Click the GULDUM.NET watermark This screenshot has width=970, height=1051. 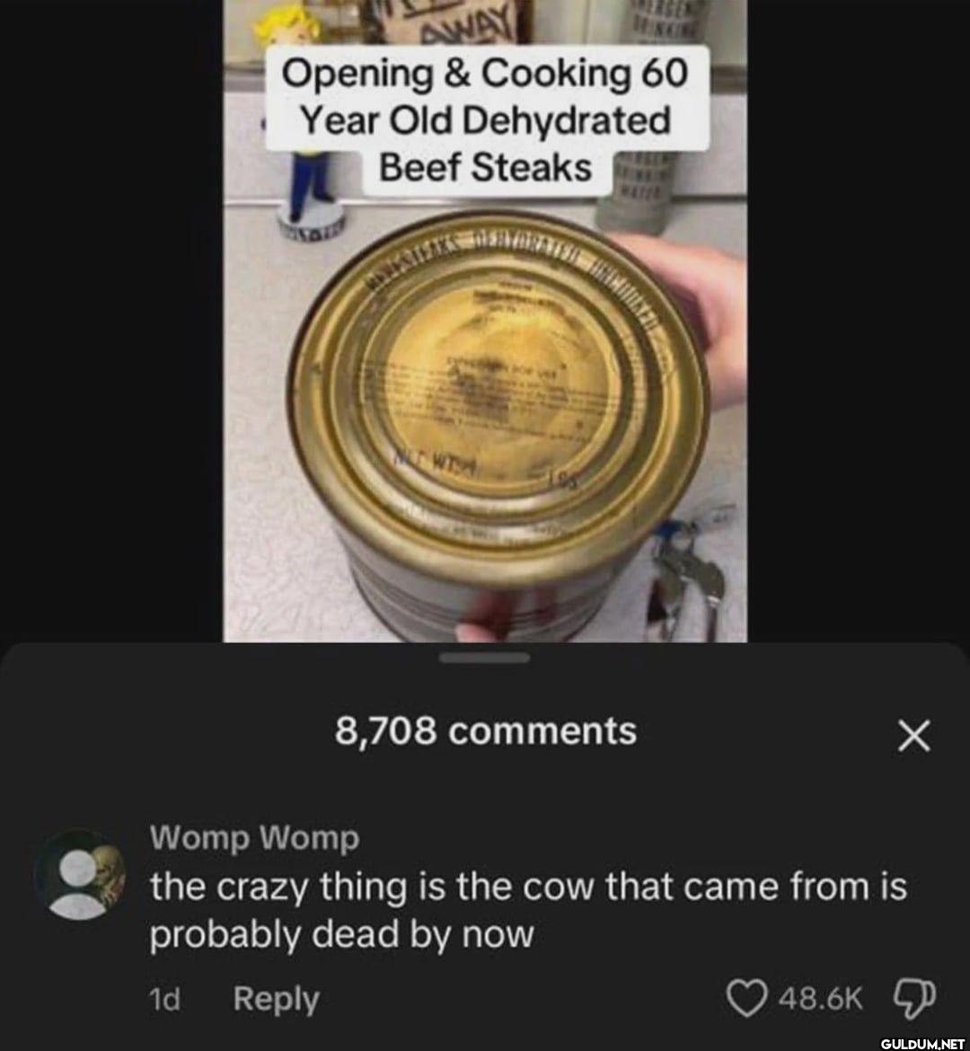(x=921, y=1043)
